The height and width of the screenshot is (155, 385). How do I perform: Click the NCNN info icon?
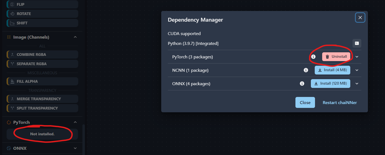click(306, 70)
